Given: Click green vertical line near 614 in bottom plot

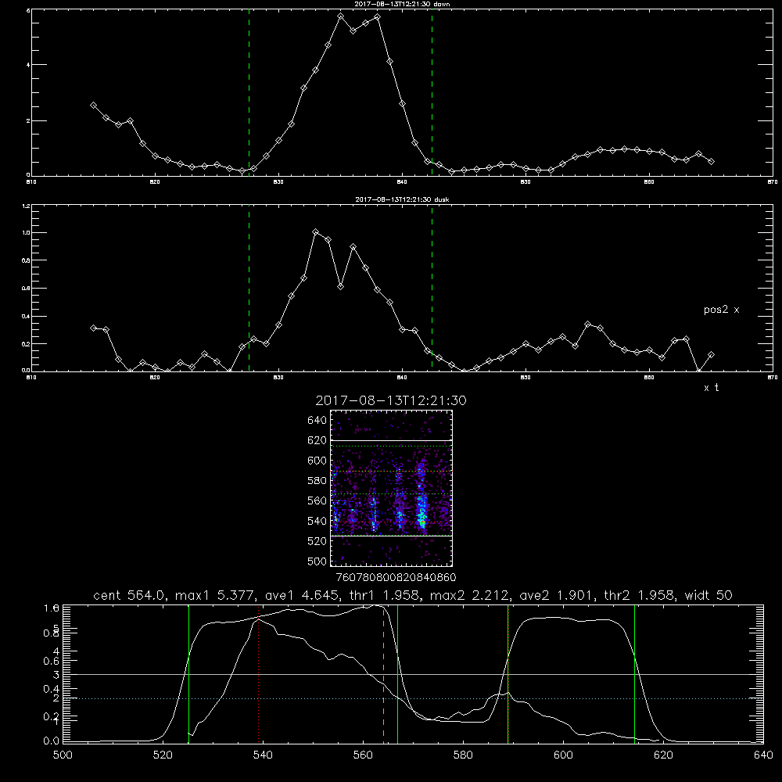Looking at the screenshot, I should click(x=635, y=674).
